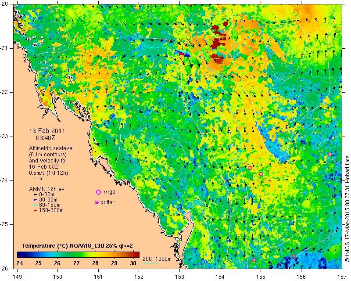Click the cyan 80-150m arrow legend symbol
This screenshot has height=281, width=351.
click(35, 205)
